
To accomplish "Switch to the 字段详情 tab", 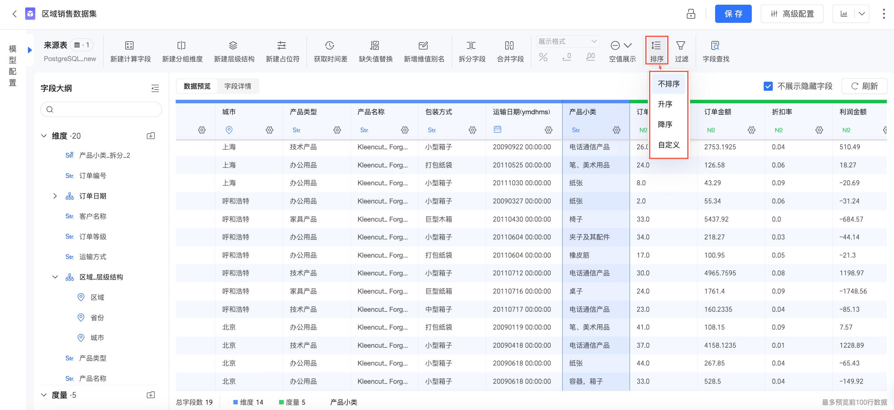I will [x=237, y=86].
